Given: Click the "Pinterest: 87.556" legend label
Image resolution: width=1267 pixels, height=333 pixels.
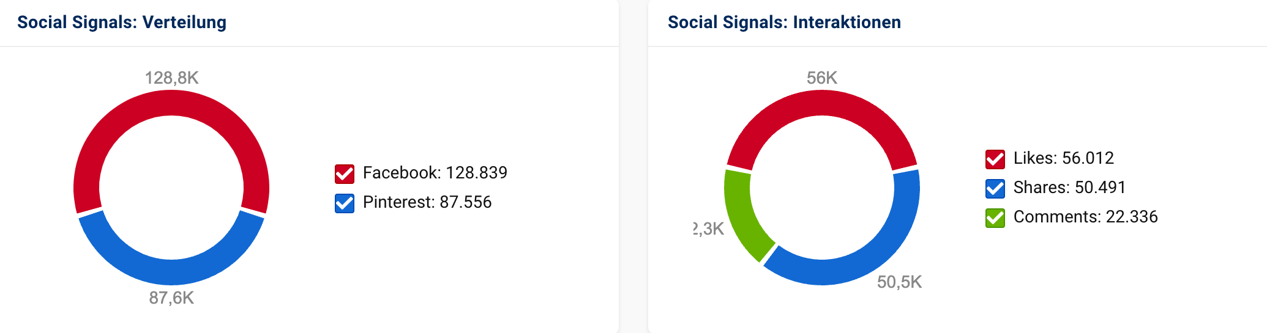Looking at the screenshot, I should [427, 202].
